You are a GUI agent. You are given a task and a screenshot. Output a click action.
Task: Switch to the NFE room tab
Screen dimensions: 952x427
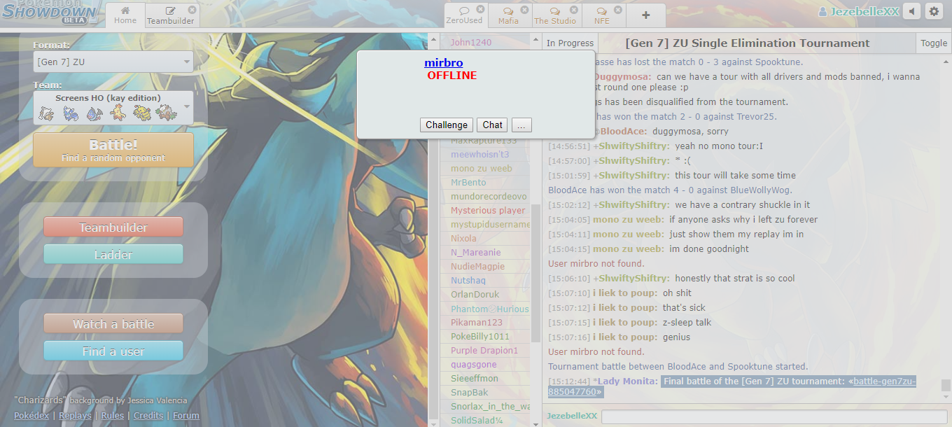(x=601, y=16)
